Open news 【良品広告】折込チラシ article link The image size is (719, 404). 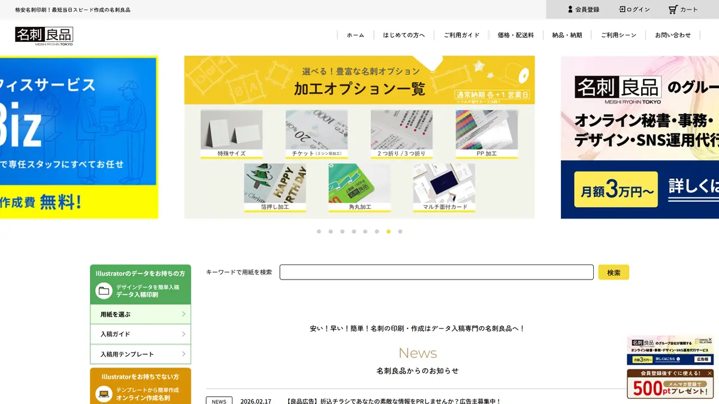(x=394, y=402)
